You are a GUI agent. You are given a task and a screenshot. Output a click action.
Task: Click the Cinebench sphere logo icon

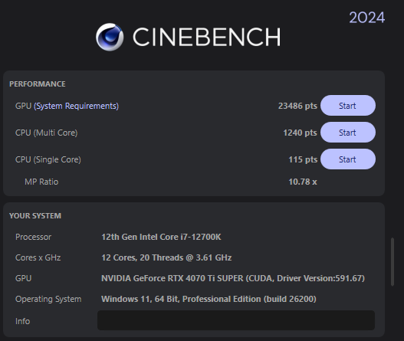110,37
